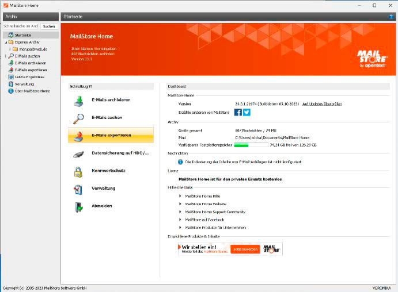Screen dimensions: 398x292
Task: Click the Kennwortschutz quick access label
Action: (108, 171)
